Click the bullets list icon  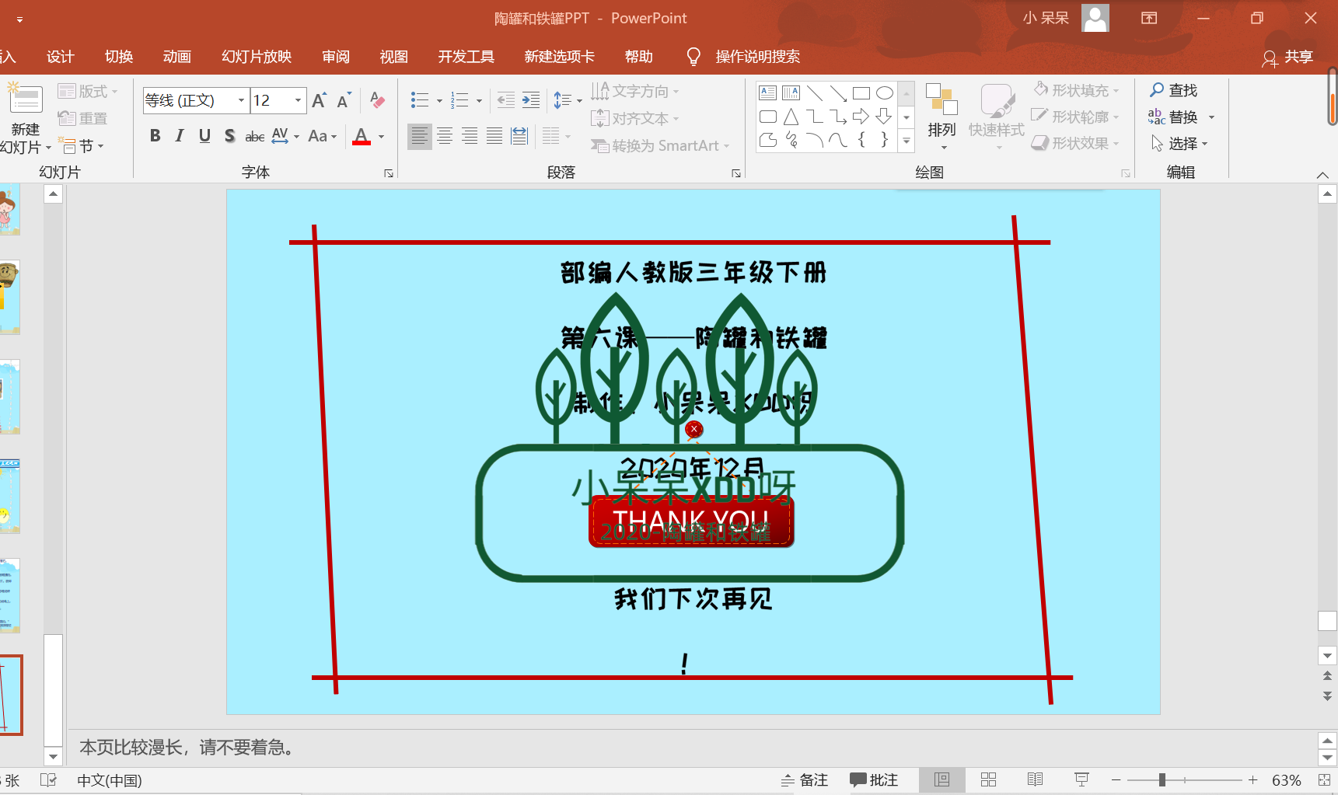[x=420, y=100]
